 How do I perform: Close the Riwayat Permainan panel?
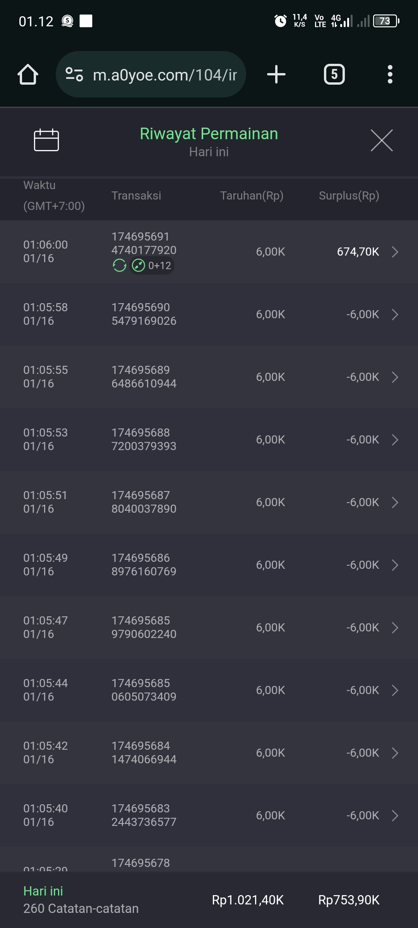click(382, 140)
